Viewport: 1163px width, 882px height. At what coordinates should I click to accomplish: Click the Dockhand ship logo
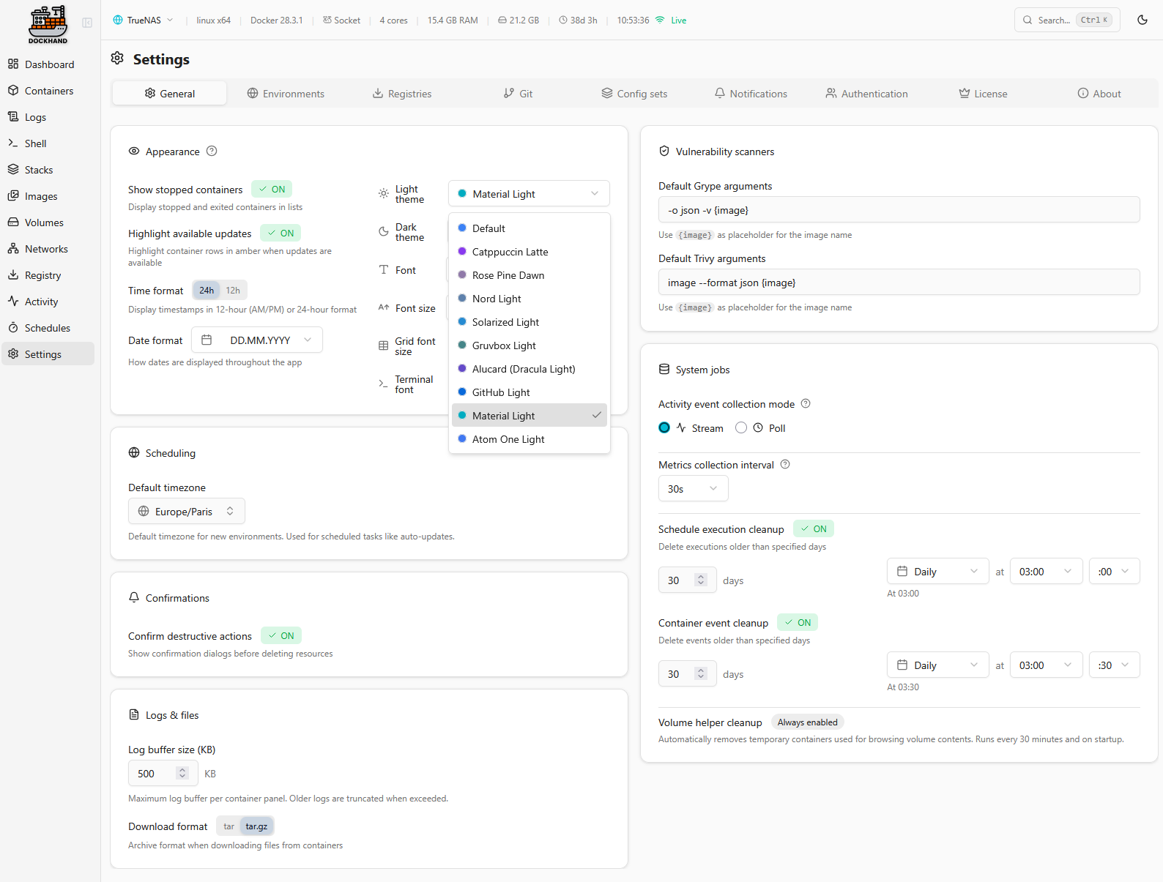(48, 23)
